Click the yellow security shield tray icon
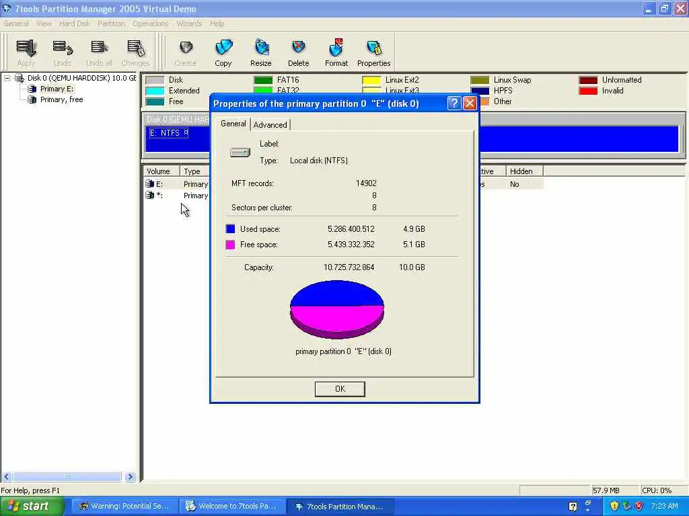The height and width of the screenshot is (516, 689). tap(614, 507)
